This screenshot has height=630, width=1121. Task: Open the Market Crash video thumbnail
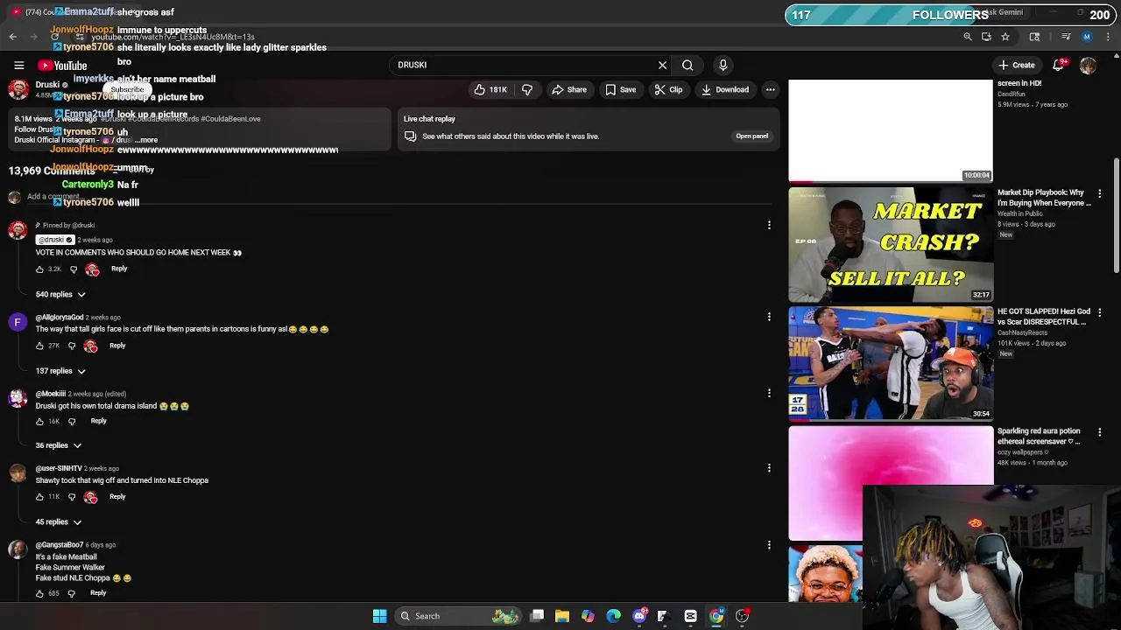(x=891, y=244)
